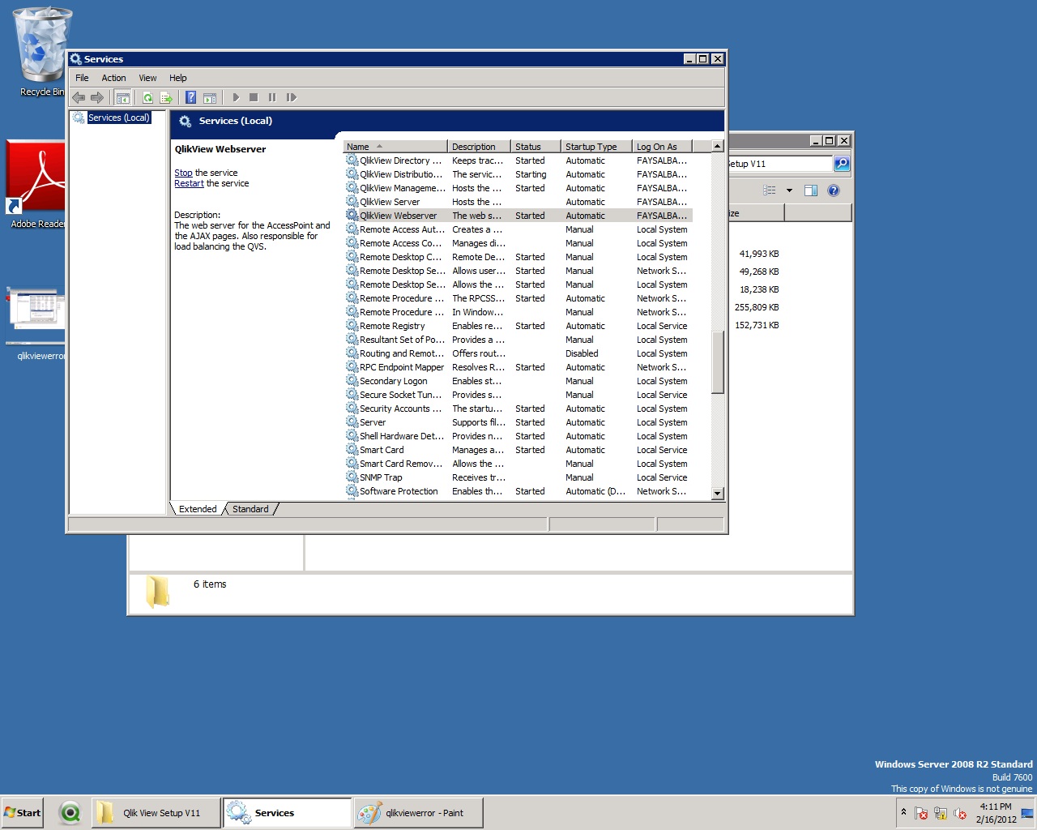Select the QlikView Webserver service row
Image resolution: width=1037 pixels, height=830 pixels.
pyautogui.click(x=518, y=216)
